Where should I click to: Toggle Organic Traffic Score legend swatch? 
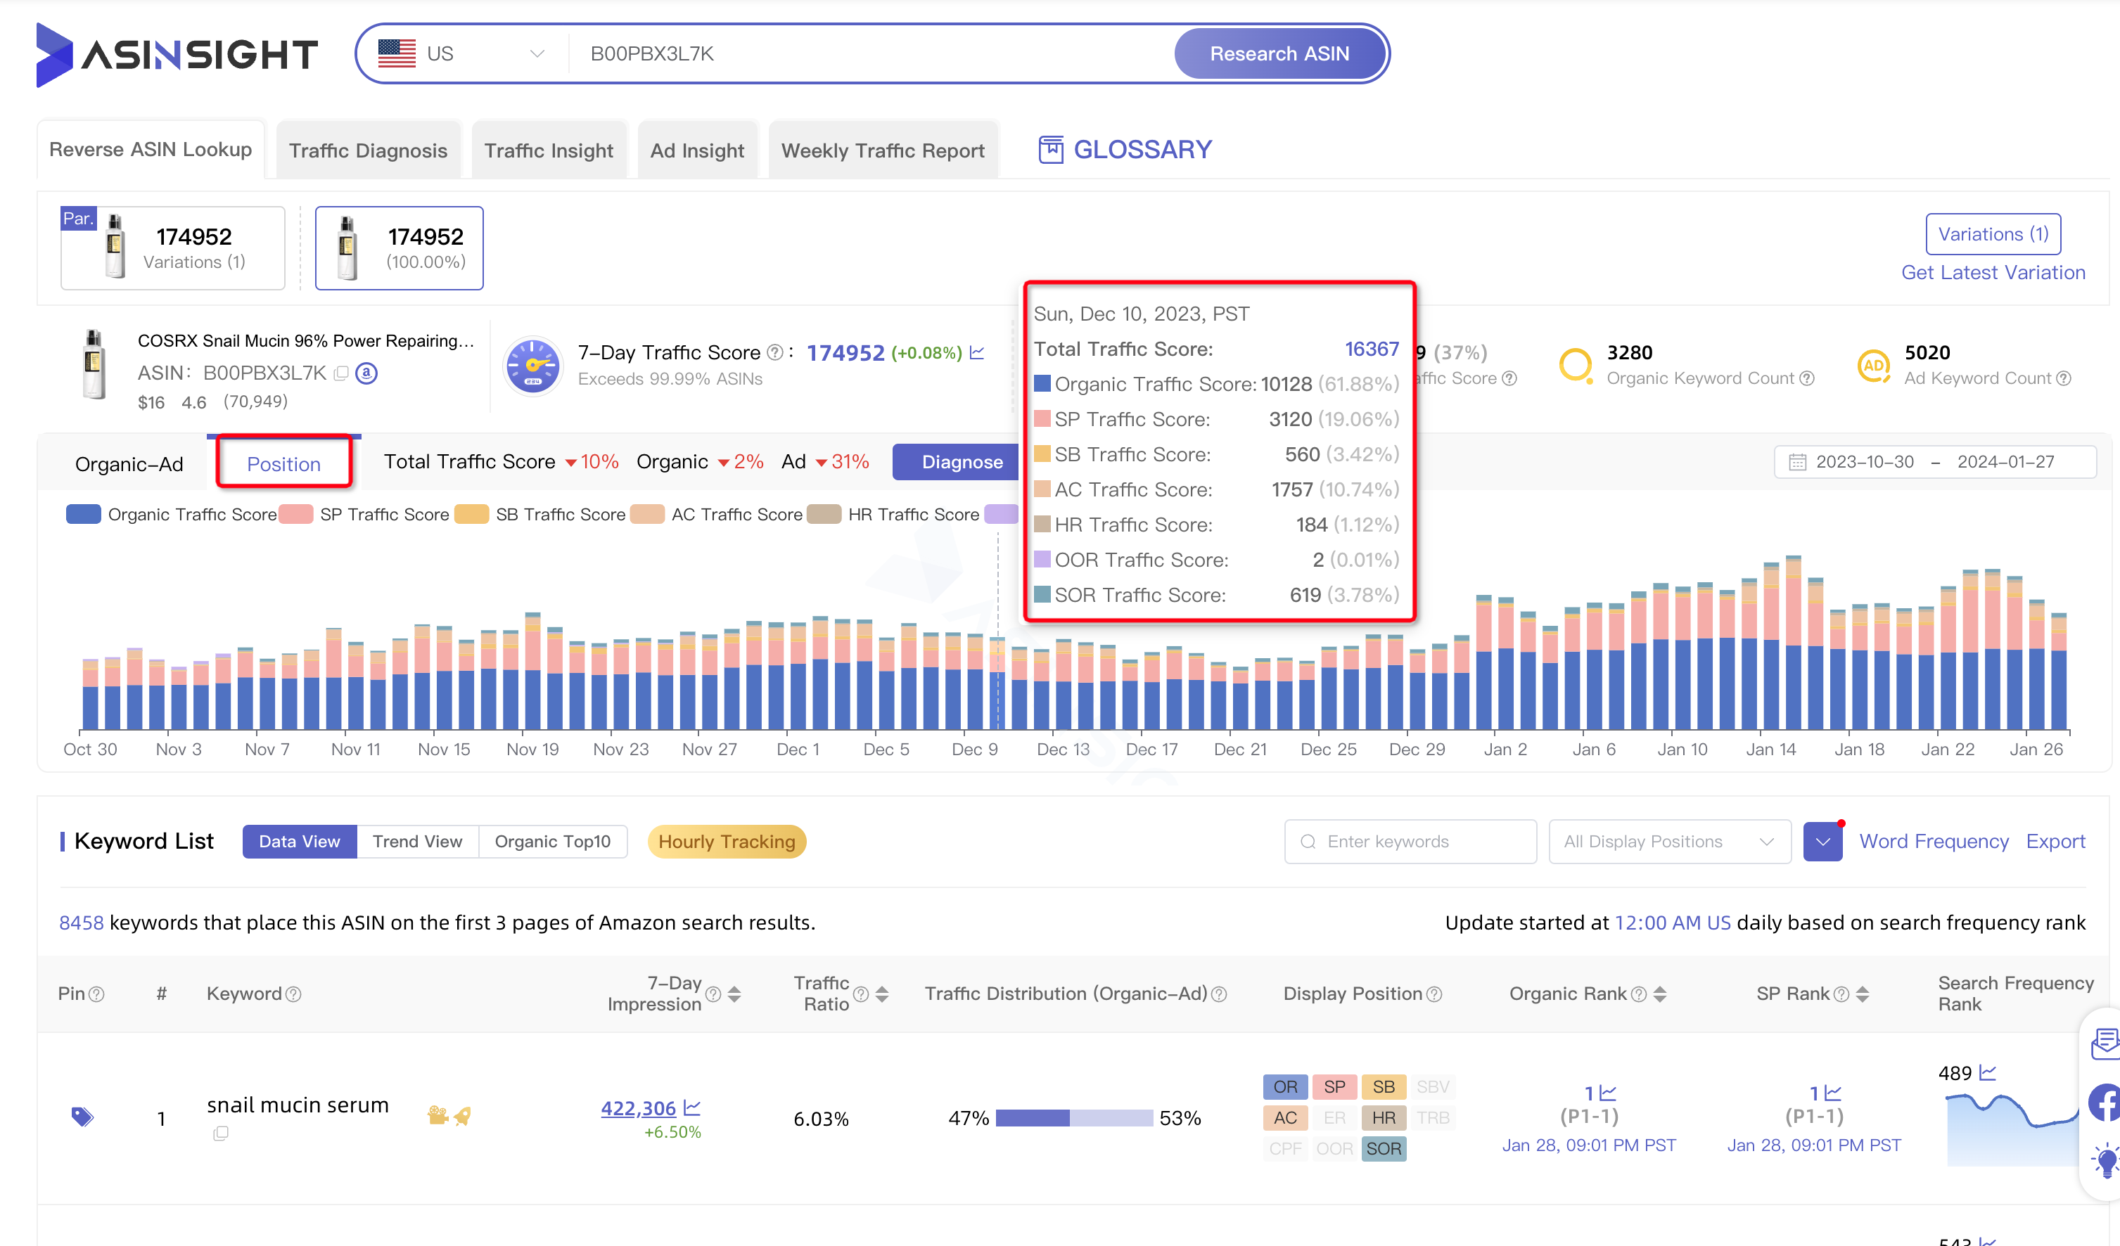click(x=83, y=515)
